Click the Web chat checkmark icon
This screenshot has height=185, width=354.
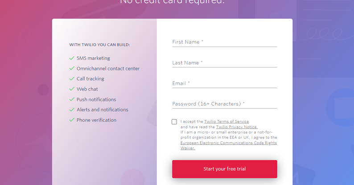coord(72,89)
